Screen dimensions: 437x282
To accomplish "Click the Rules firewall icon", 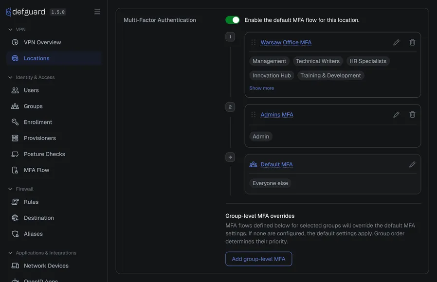I will coord(15,202).
